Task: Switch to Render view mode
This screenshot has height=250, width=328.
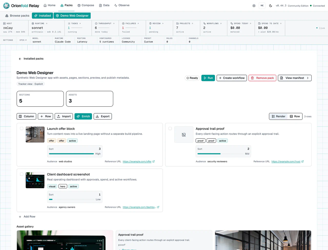Action: click(x=279, y=116)
